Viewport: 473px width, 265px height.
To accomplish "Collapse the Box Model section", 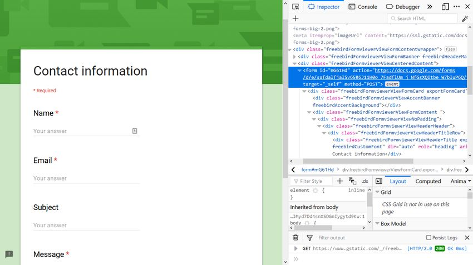I will pyautogui.click(x=376, y=224).
